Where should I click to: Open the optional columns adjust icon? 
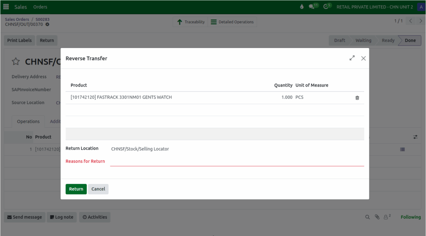[416, 137]
